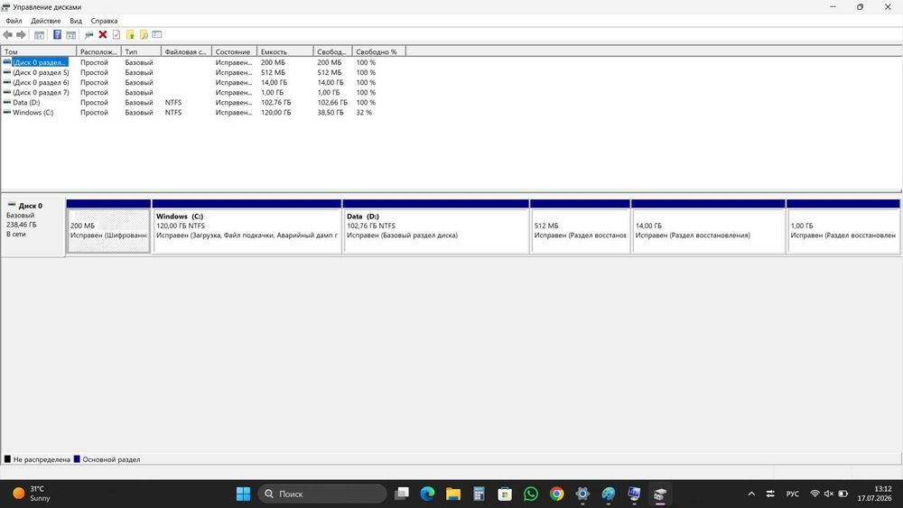903x508 pixels.
Task: Open Calculator from the taskbar
Action: pyautogui.click(x=479, y=494)
